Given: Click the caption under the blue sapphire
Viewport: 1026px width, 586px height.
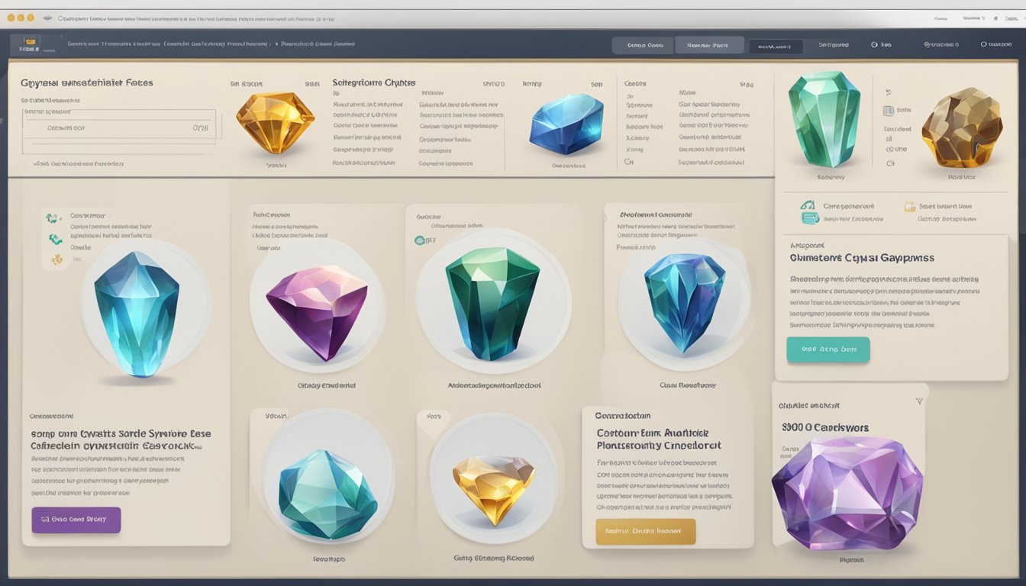Looking at the screenshot, I should tap(567, 166).
